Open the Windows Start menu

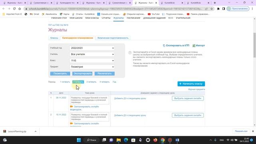[x=79, y=140]
